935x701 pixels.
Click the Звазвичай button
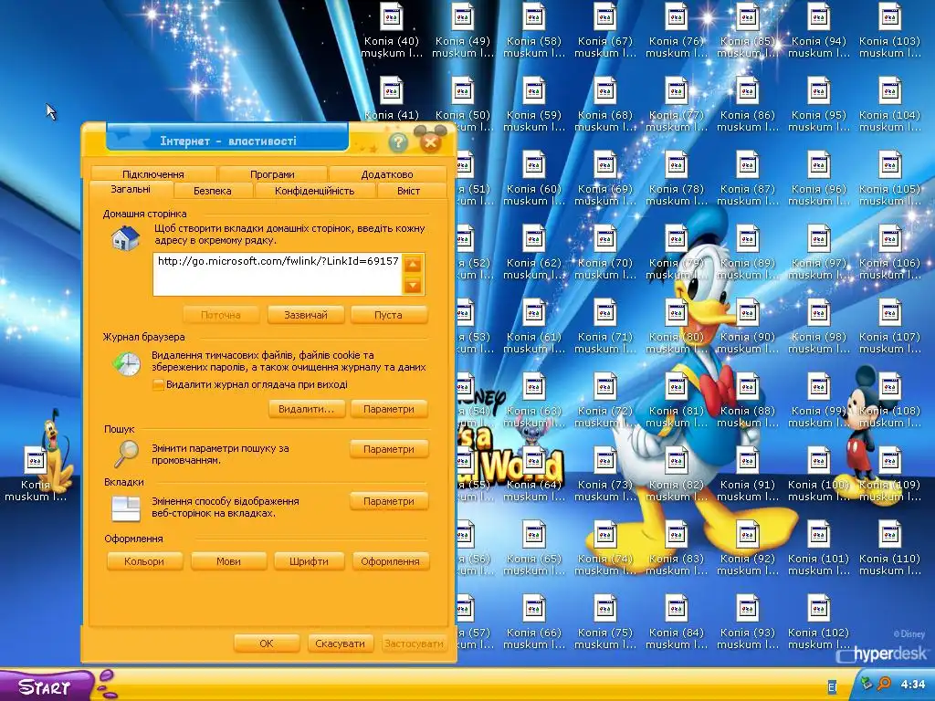point(306,315)
